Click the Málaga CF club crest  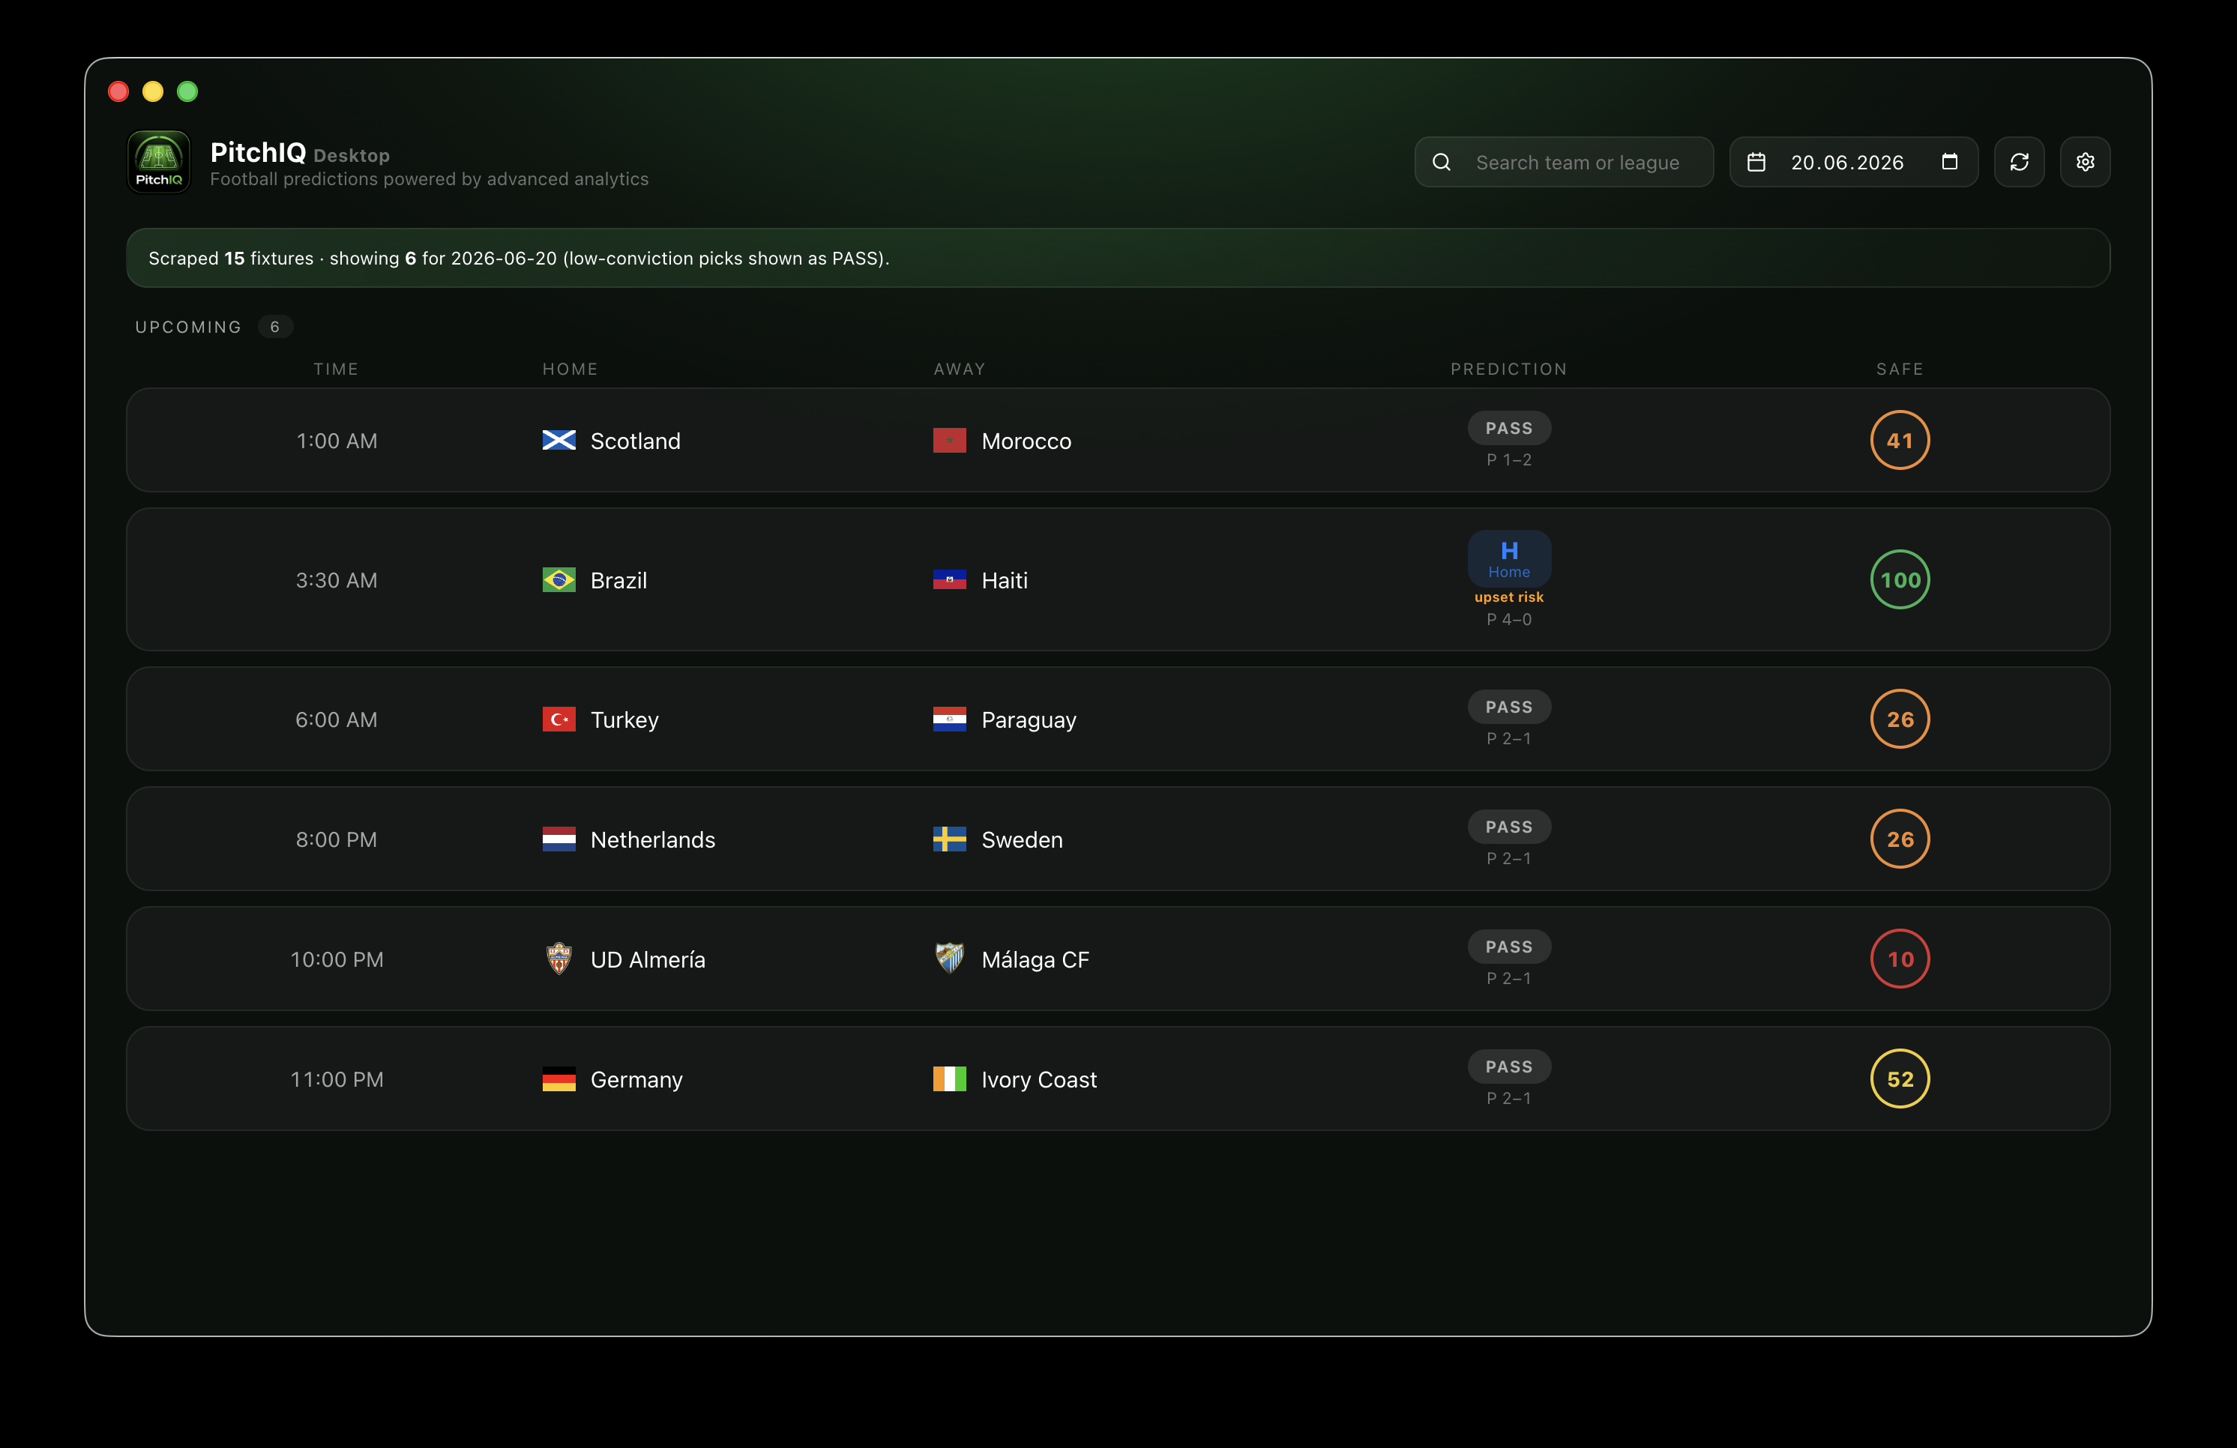pyautogui.click(x=949, y=959)
